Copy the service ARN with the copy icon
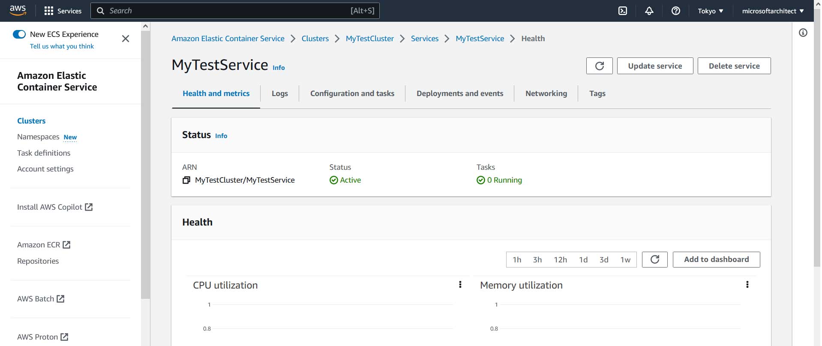This screenshot has height=346, width=822. (186, 180)
